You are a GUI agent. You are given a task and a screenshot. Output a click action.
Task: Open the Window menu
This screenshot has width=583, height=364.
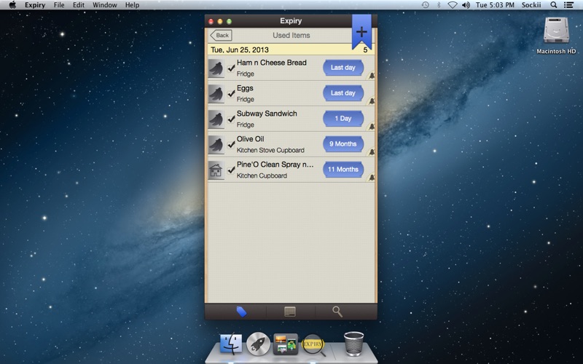[x=104, y=5]
